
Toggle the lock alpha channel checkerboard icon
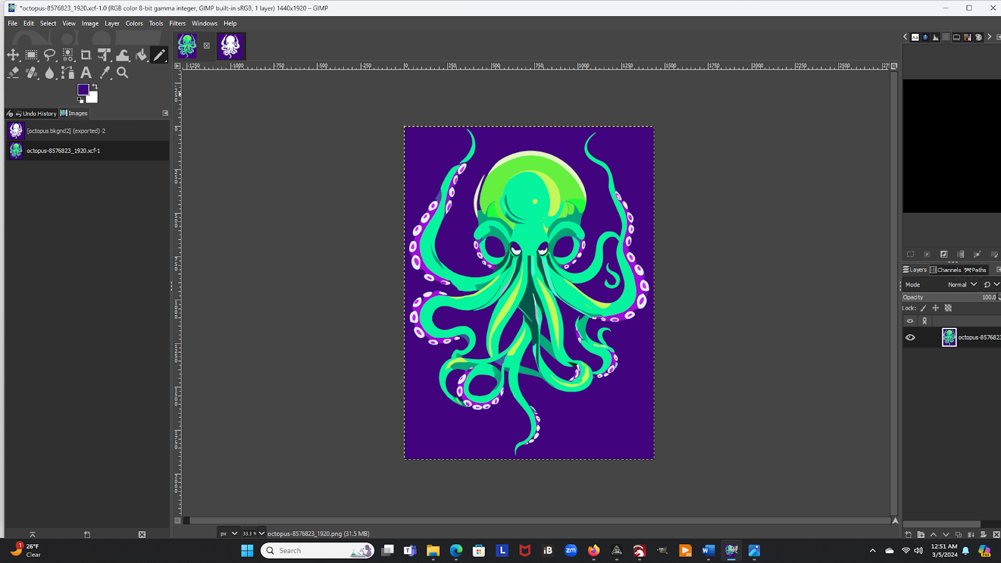pyautogui.click(x=948, y=308)
